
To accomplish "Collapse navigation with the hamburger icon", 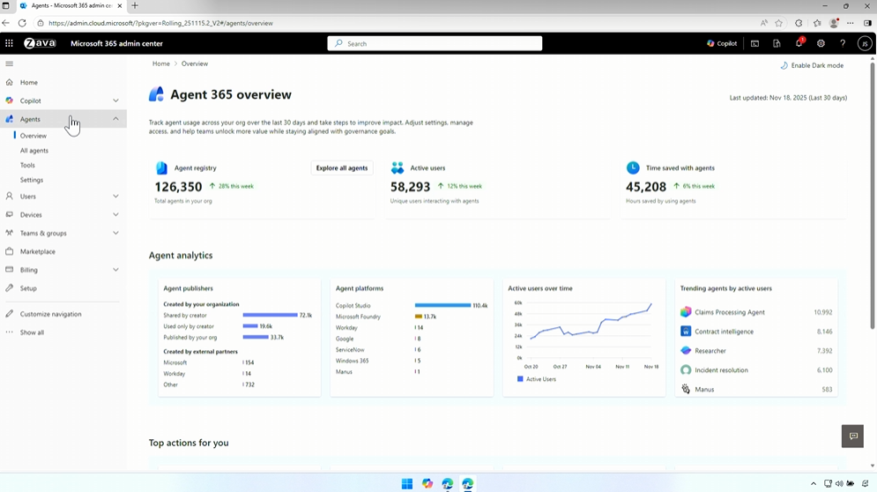I will click(10, 63).
